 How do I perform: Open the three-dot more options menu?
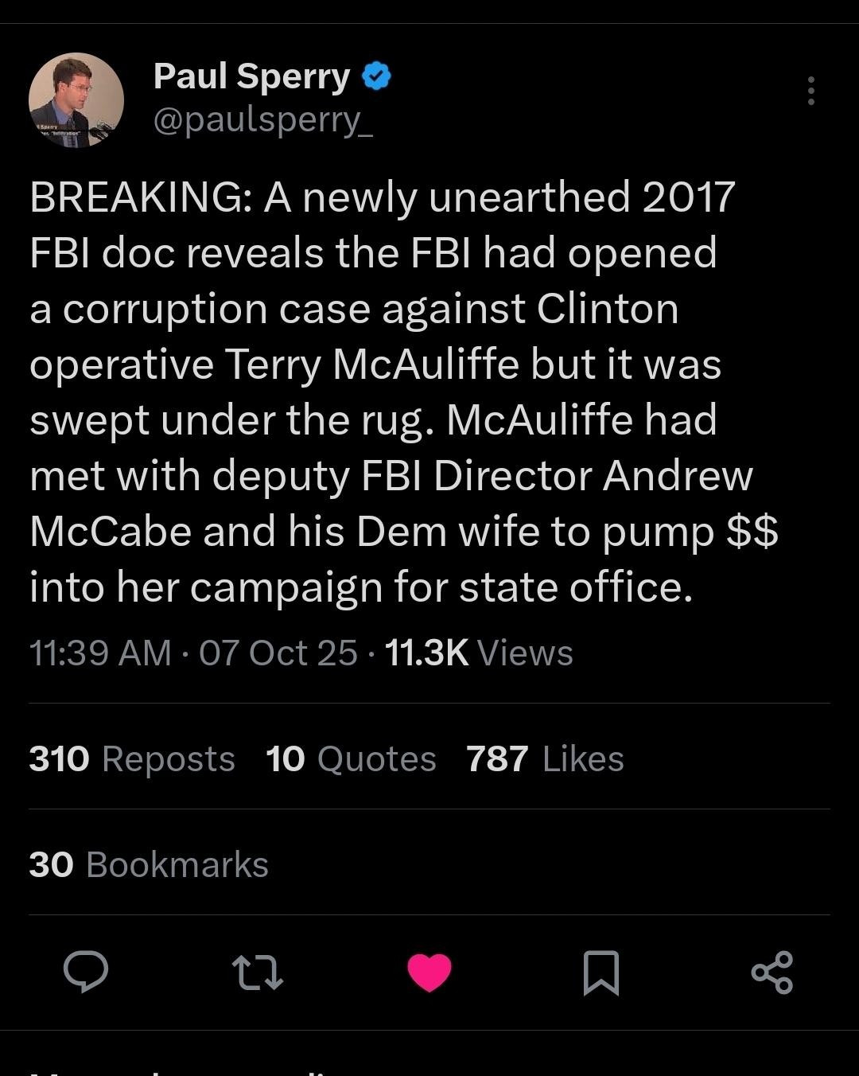click(810, 91)
